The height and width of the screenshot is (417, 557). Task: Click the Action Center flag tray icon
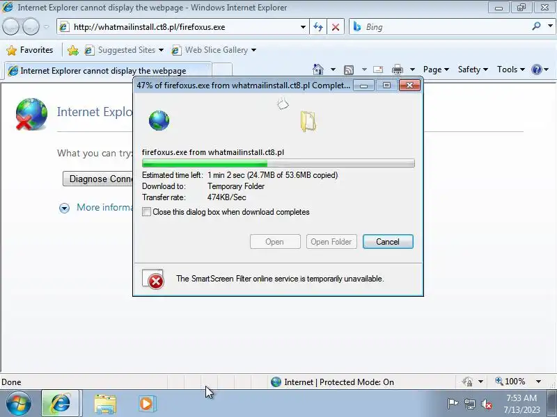coord(452,404)
